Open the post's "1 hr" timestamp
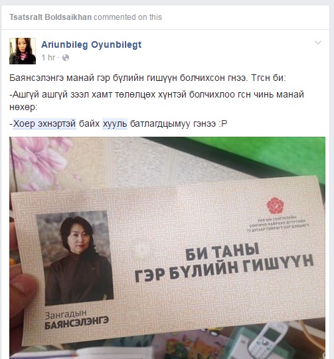Image resolution: width=334 pixels, height=359 pixels. (48, 58)
